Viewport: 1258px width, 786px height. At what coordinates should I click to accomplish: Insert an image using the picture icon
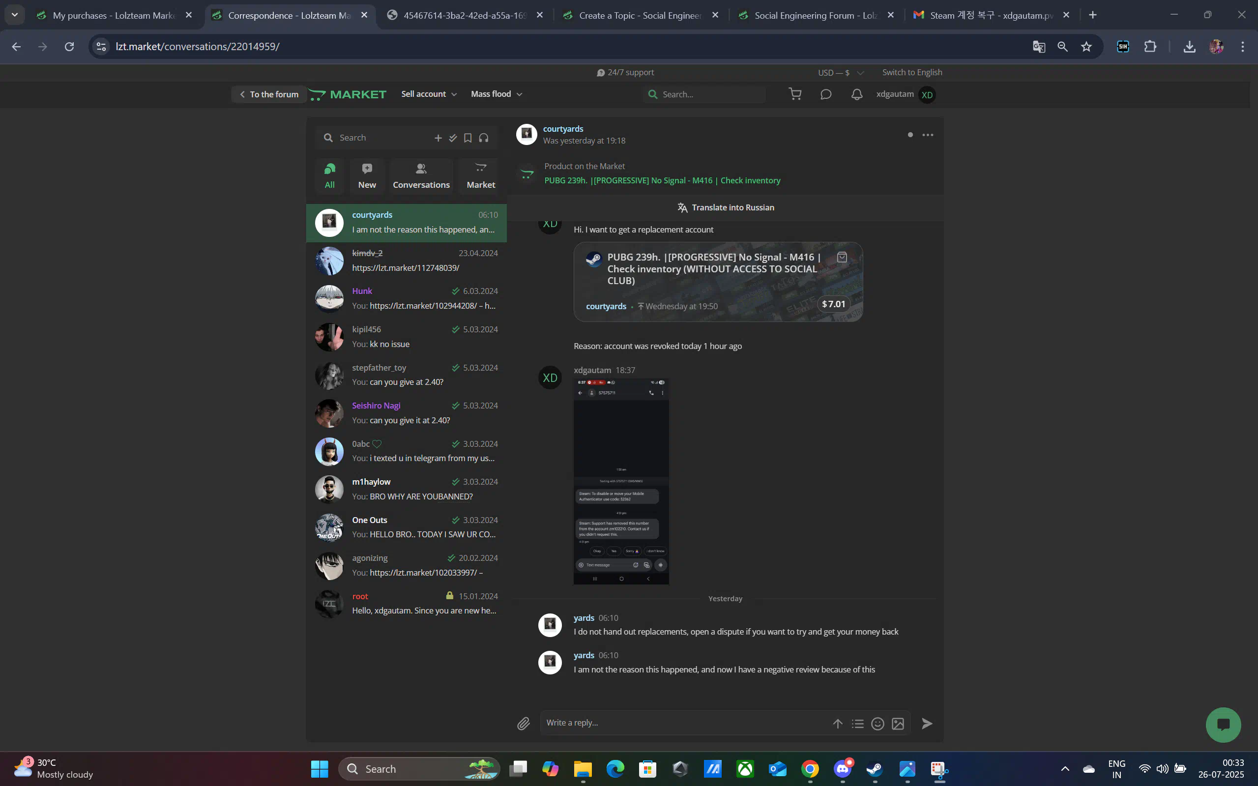click(898, 723)
